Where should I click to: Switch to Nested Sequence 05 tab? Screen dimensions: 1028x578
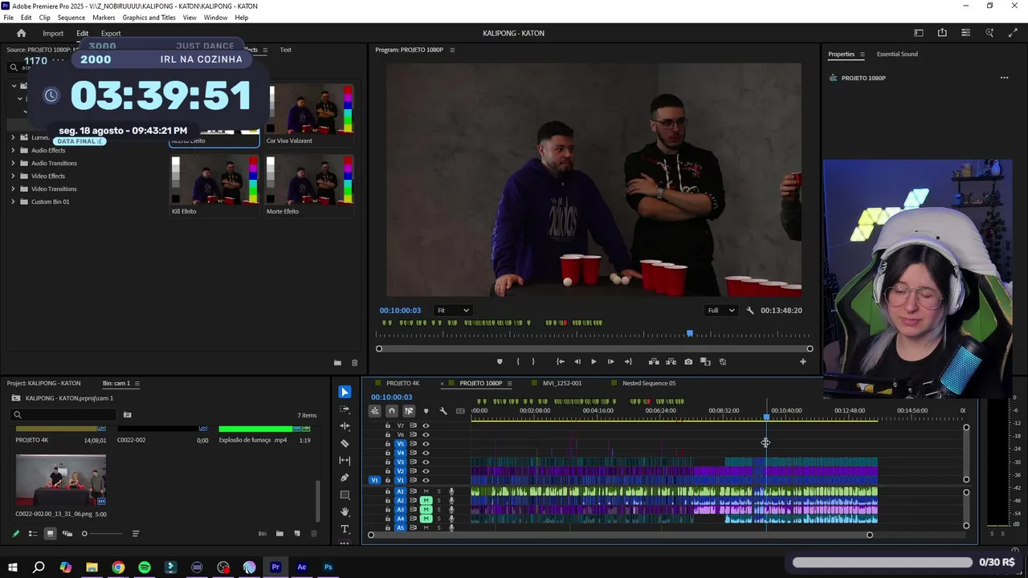pos(649,383)
